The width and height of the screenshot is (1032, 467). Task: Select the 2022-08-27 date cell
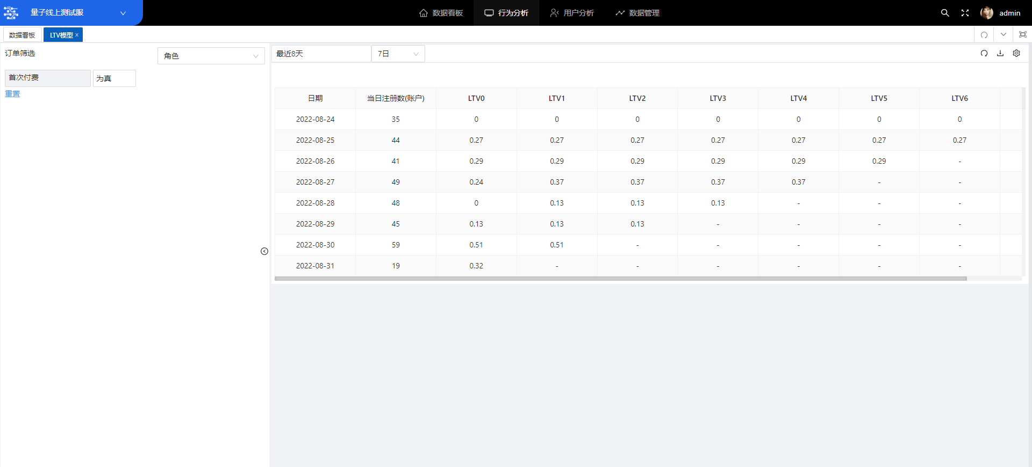click(316, 182)
